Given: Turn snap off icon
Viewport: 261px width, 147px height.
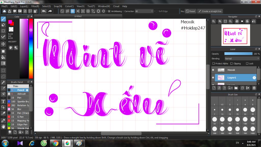Looking at the screenshot, I should point(62,11).
